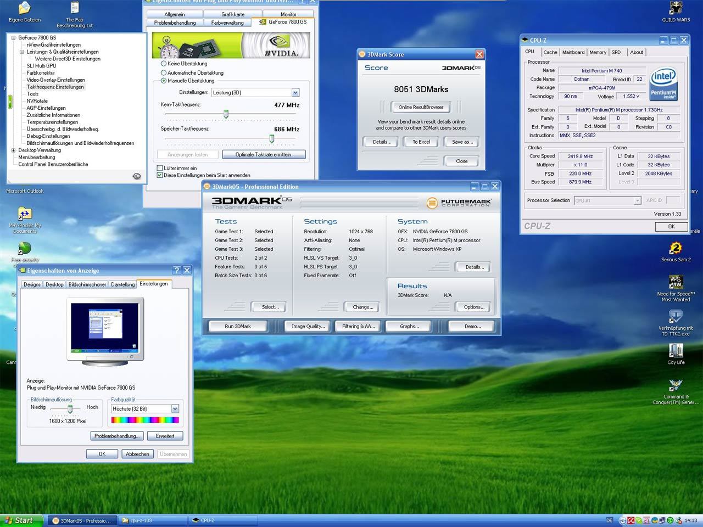Click the green side tab handle of NVIDIA panel
Viewport: 703px width, 527px height.
pyautogui.click(x=10, y=102)
